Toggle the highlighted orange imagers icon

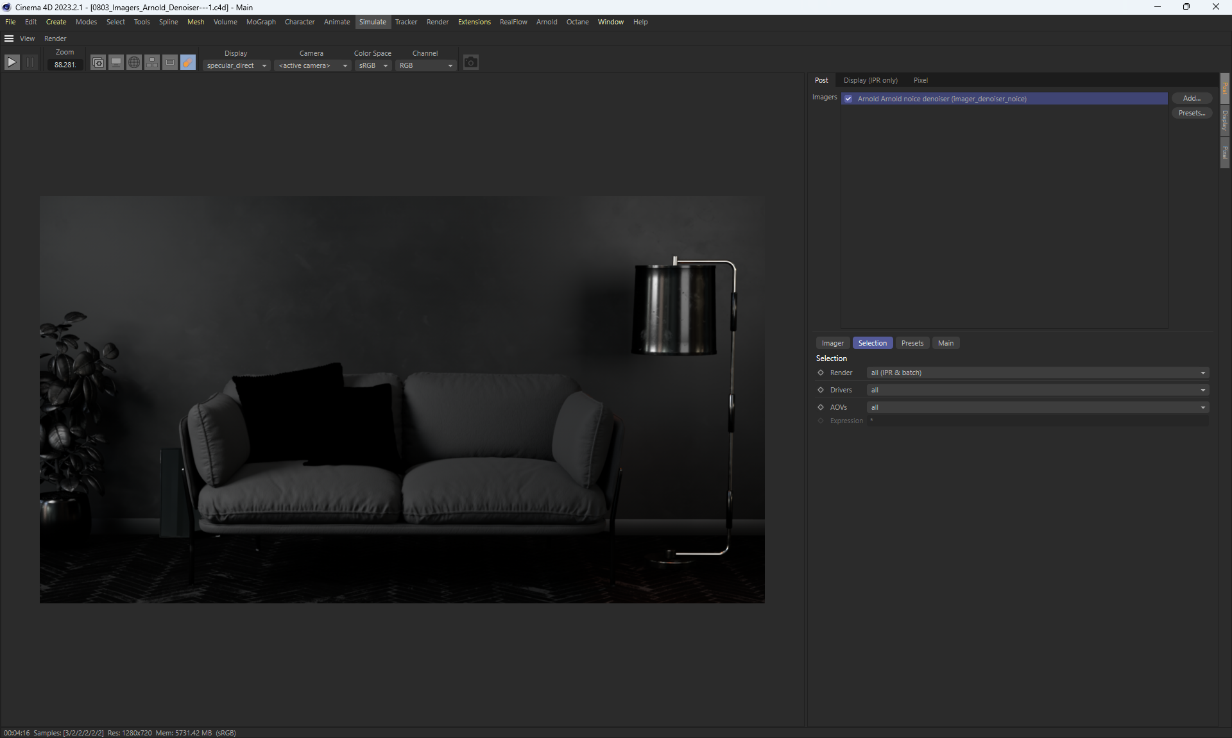click(188, 63)
